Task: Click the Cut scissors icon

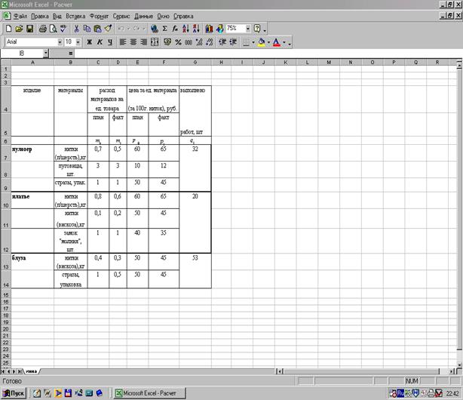Action: tap(76, 29)
